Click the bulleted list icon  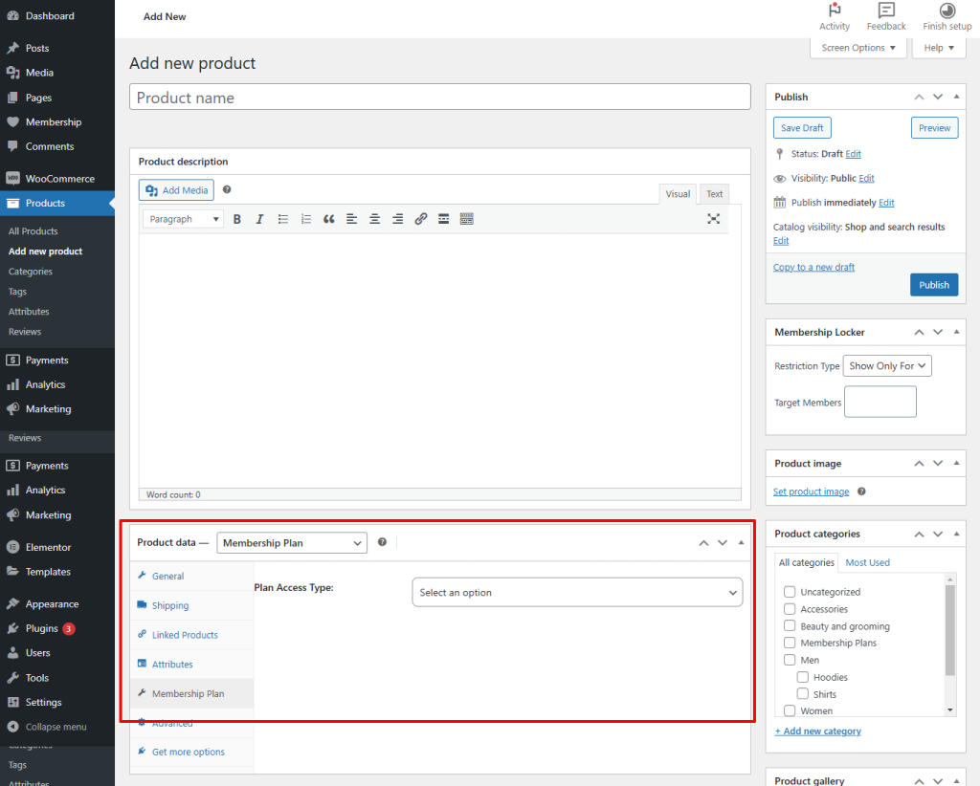click(283, 219)
